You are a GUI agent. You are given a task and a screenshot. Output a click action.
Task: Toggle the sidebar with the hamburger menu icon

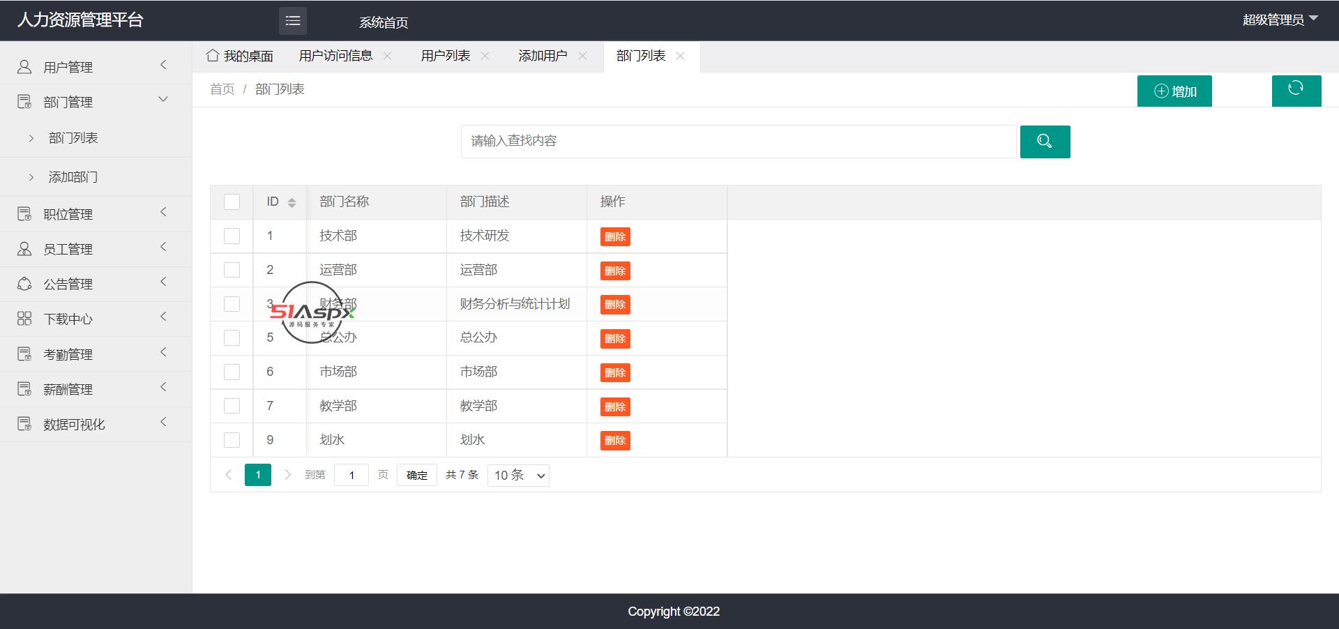[293, 21]
